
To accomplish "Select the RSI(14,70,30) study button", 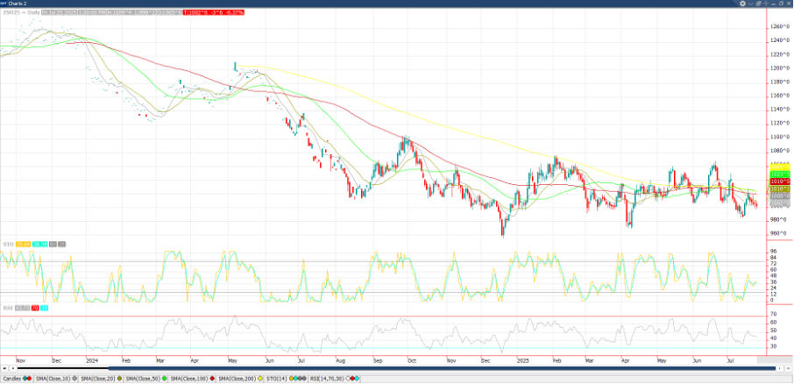I will tap(334, 379).
